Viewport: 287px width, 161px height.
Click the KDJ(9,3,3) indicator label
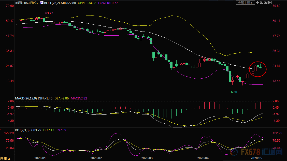coord(22,130)
